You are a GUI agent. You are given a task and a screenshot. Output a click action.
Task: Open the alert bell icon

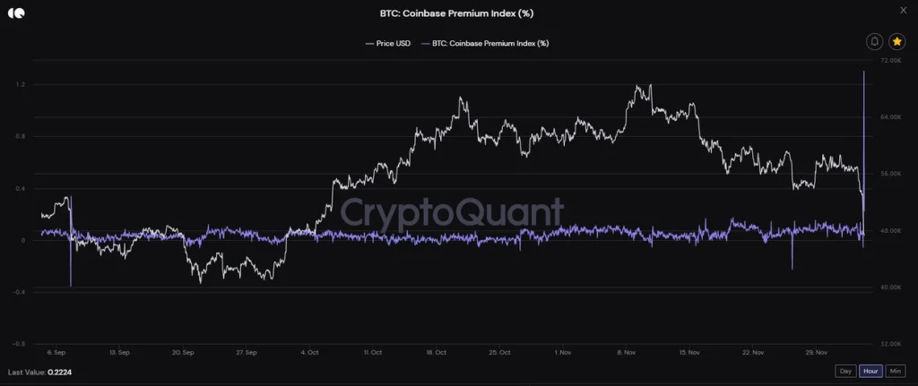[x=875, y=42]
